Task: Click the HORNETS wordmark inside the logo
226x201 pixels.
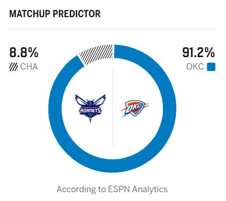Action: (x=90, y=110)
